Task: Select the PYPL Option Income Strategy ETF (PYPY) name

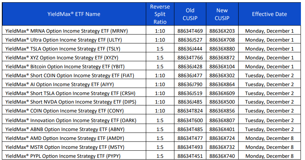Action: pos(63,156)
